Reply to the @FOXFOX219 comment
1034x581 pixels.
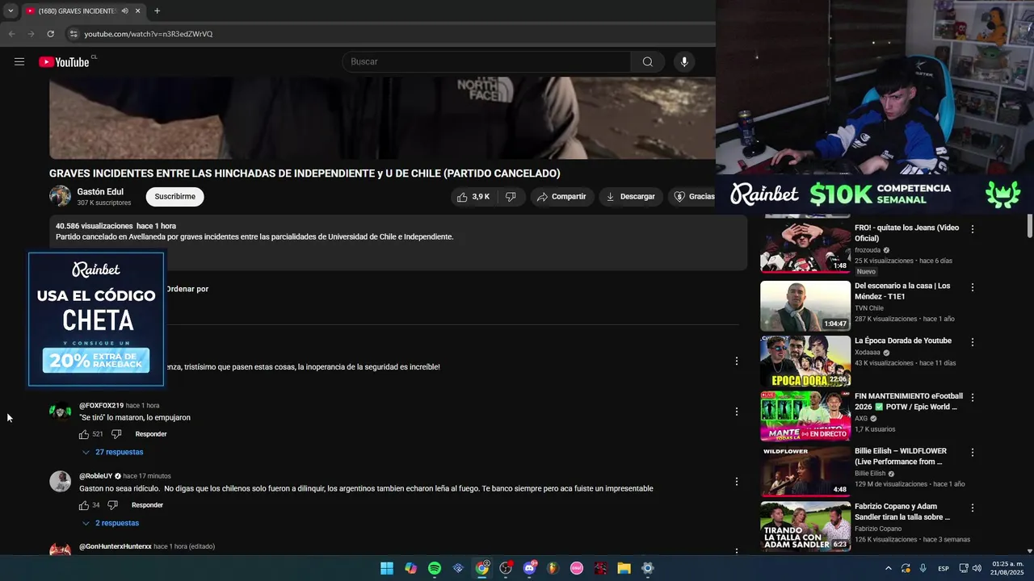[151, 434]
